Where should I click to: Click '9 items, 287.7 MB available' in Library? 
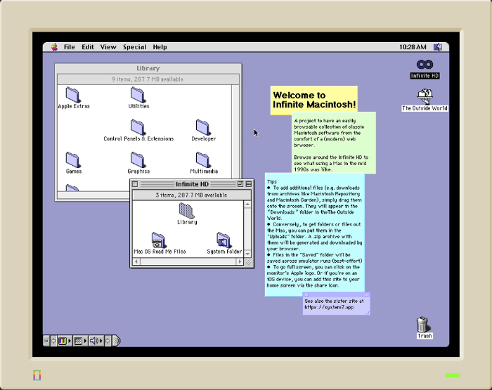[148, 79]
